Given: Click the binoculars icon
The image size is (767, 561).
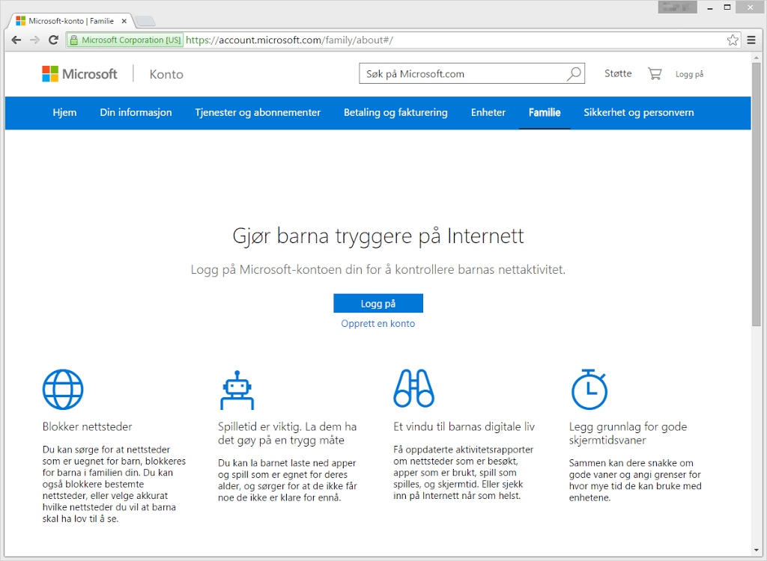Looking at the screenshot, I should (413, 388).
